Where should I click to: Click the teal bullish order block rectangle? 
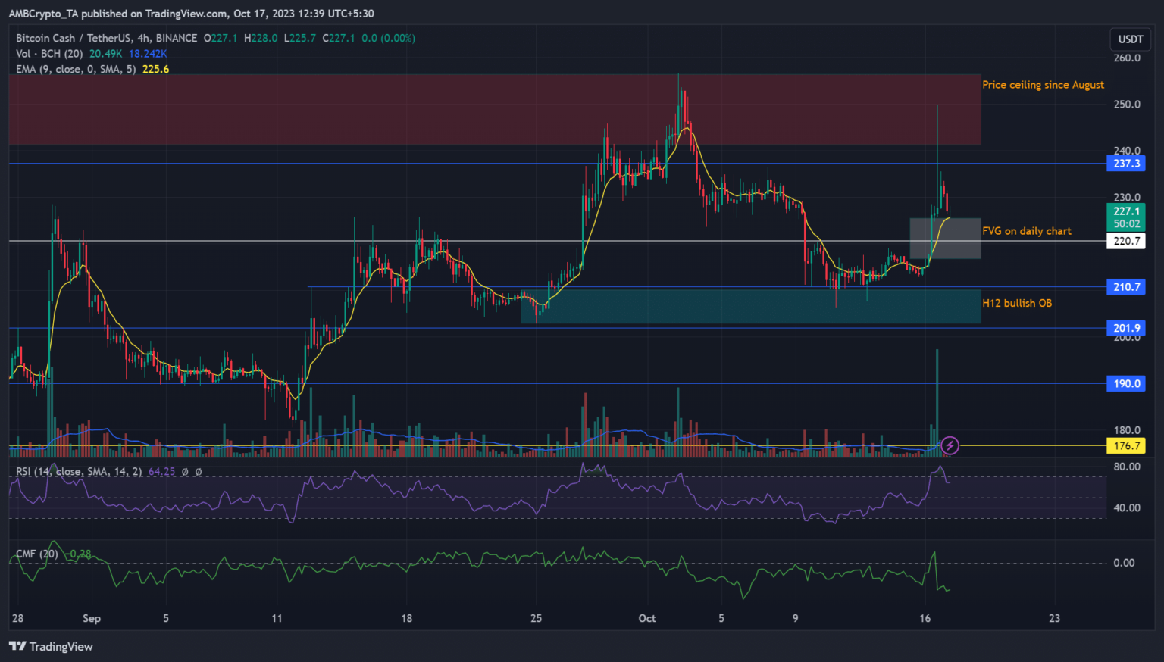[750, 306]
